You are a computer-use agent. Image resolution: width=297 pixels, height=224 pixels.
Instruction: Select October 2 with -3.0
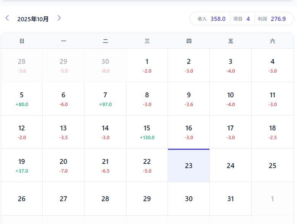pyautogui.click(x=188, y=65)
